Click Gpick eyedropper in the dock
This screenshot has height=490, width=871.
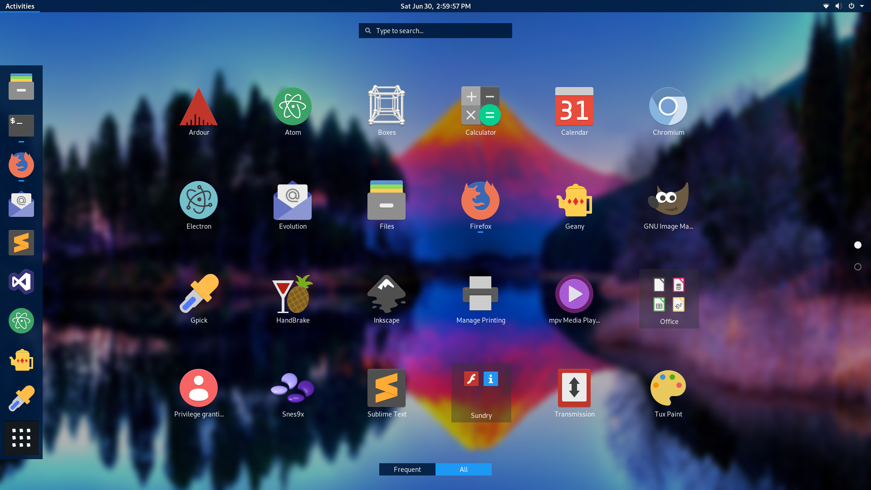coord(21,399)
